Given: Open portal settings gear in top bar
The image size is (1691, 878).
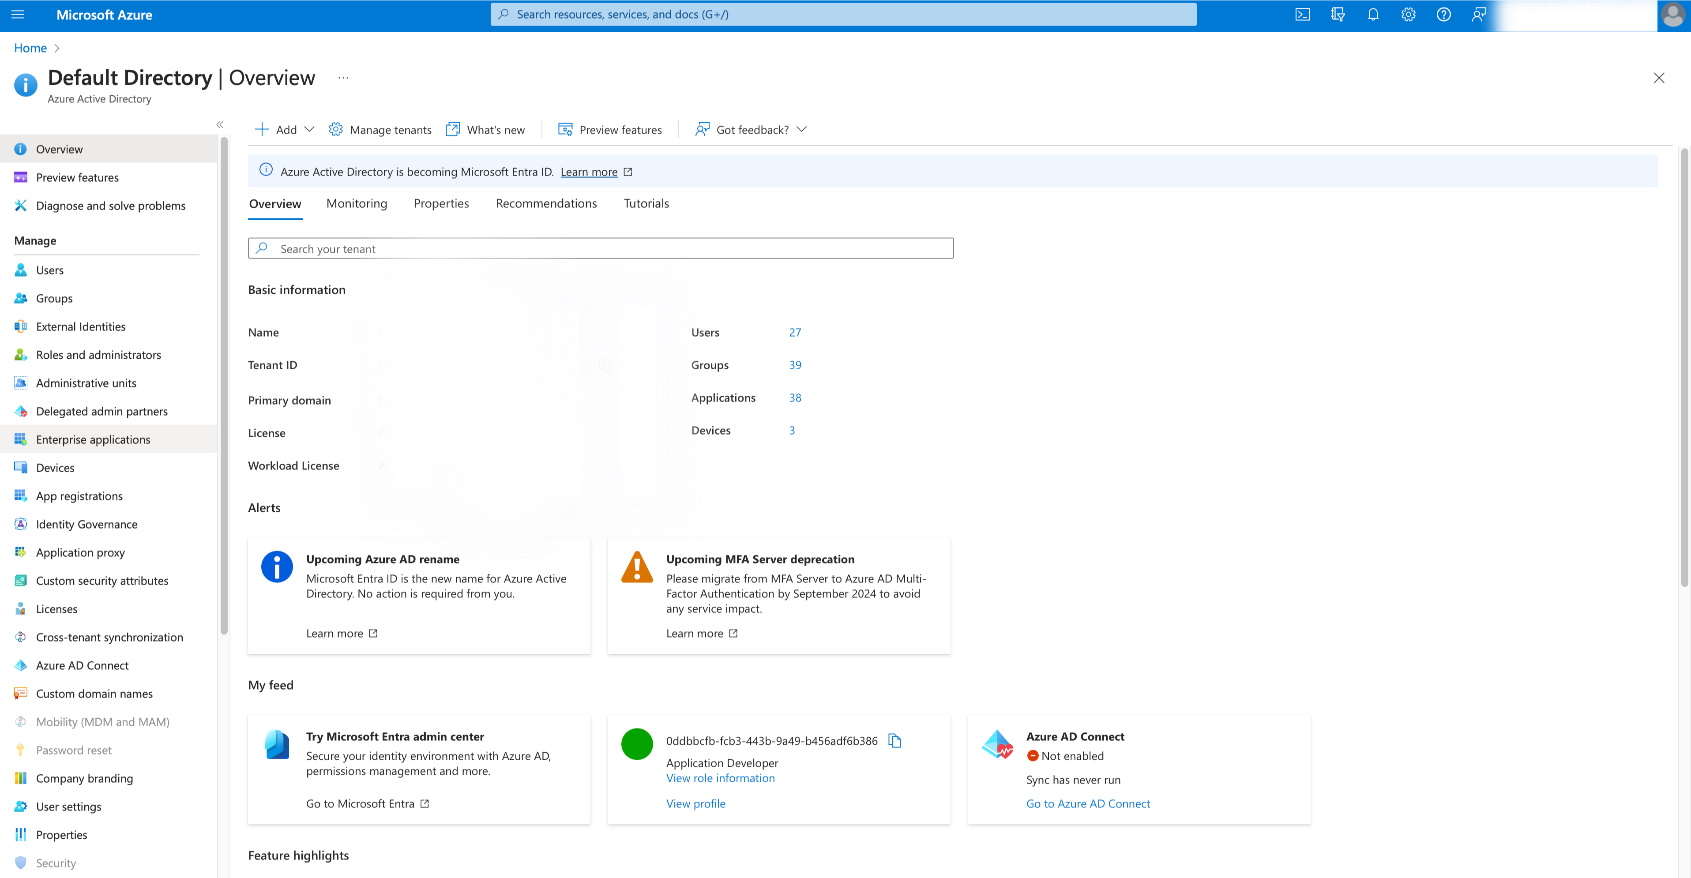Looking at the screenshot, I should [1408, 15].
